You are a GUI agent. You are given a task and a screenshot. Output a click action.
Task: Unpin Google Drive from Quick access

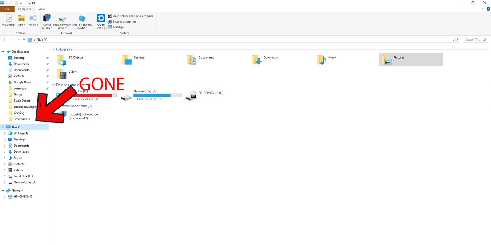pyautogui.click(x=47, y=82)
